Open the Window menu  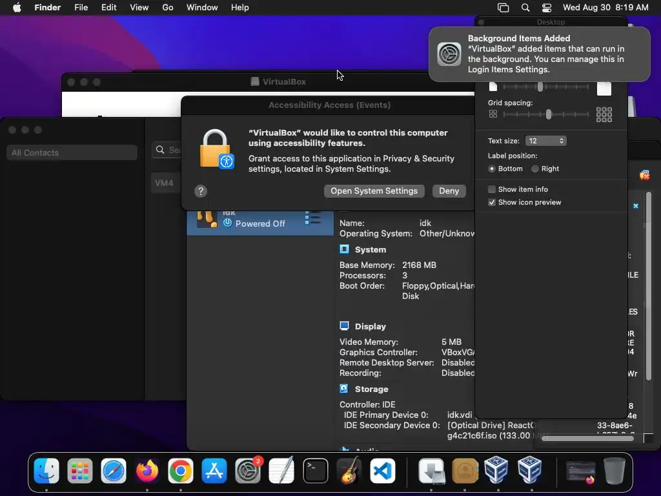pyautogui.click(x=202, y=8)
